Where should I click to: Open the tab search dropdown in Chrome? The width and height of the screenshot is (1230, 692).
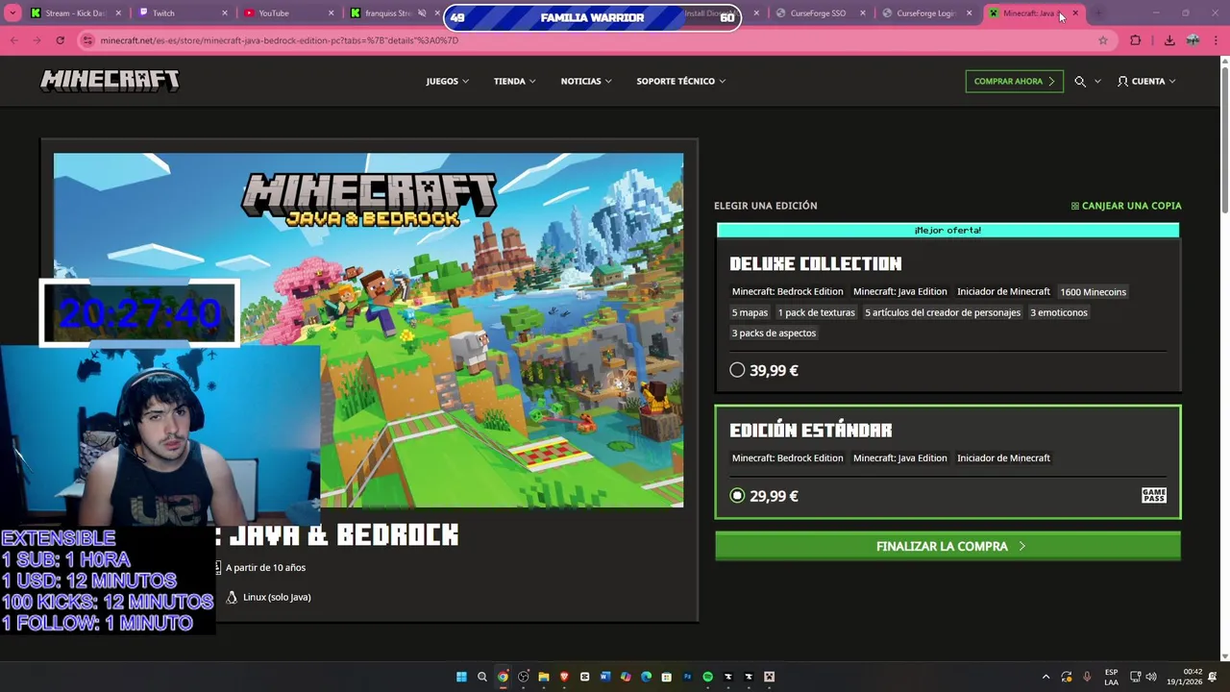[13, 13]
